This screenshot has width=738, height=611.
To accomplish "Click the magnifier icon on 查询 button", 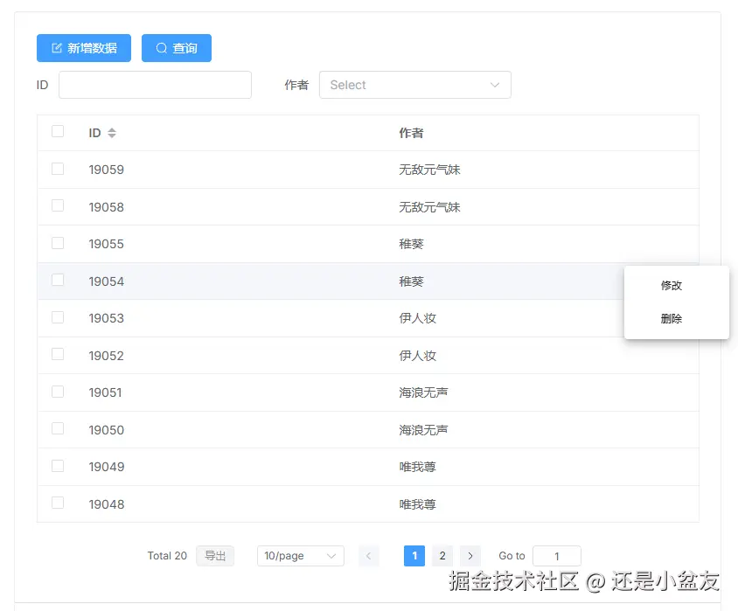I will pos(162,48).
